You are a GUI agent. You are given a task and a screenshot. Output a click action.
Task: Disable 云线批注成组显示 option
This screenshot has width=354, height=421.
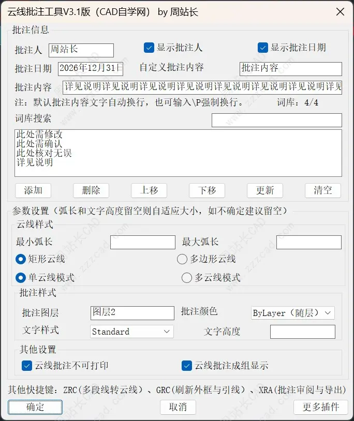pyautogui.click(x=187, y=365)
